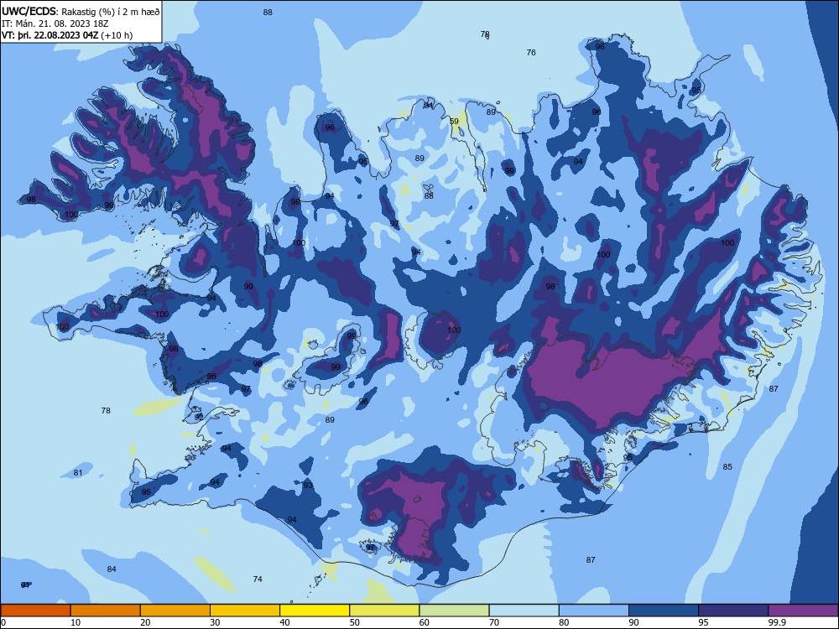
Task: Click the 0–10 dark orange legend swatch
Action: (35, 611)
